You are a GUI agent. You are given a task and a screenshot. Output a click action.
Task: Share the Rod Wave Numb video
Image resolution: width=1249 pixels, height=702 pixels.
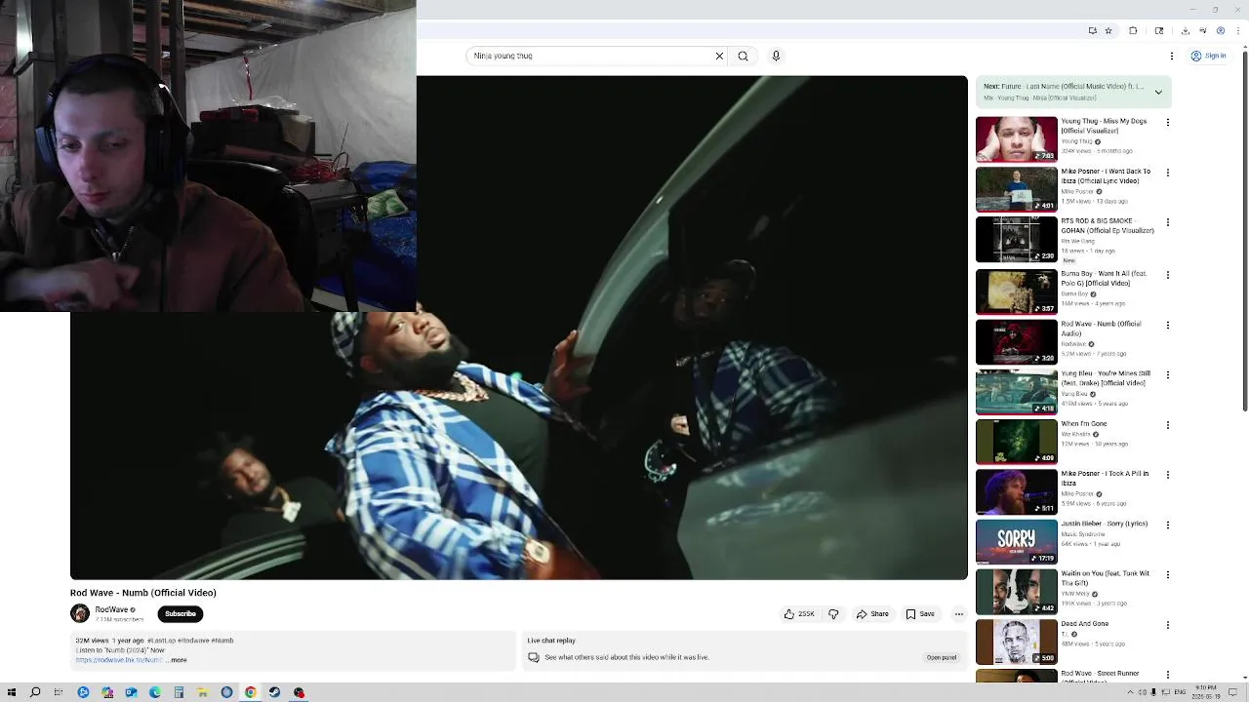872,614
